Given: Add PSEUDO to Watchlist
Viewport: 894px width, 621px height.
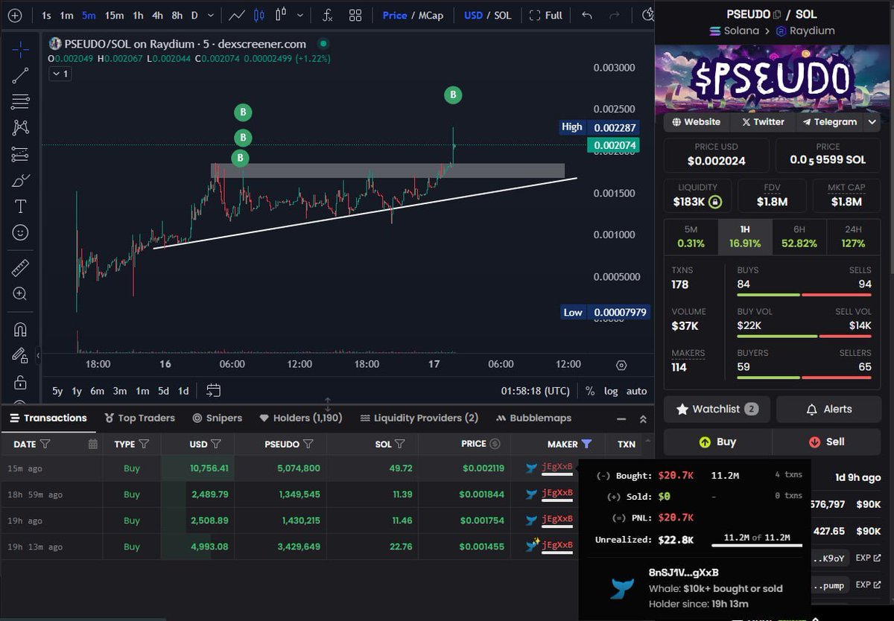Looking at the screenshot, I should coord(717,409).
